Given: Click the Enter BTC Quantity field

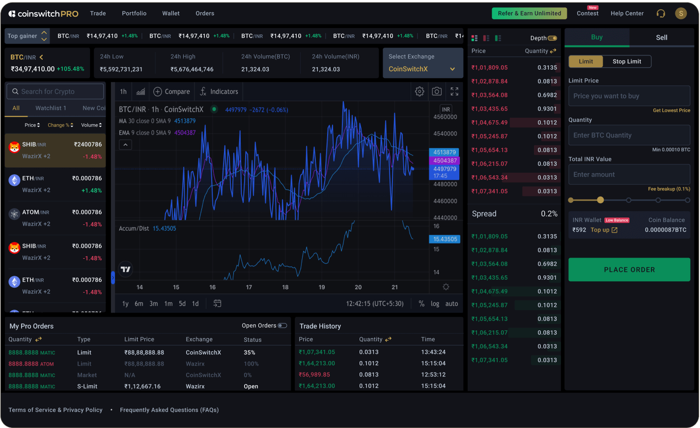Looking at the screenshot, I should coord(629,135).
